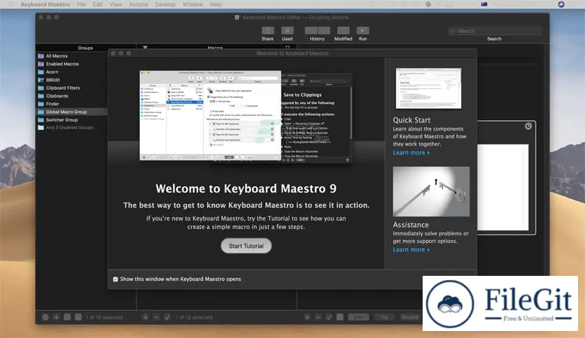Click the Start Tutorial button

246,246
